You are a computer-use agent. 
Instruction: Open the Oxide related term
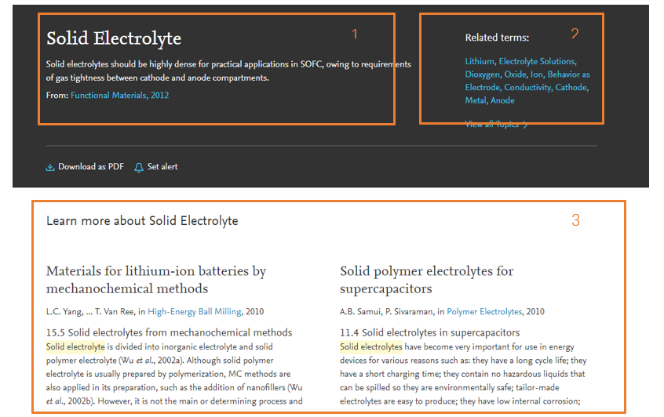click(x=516, y=74)
